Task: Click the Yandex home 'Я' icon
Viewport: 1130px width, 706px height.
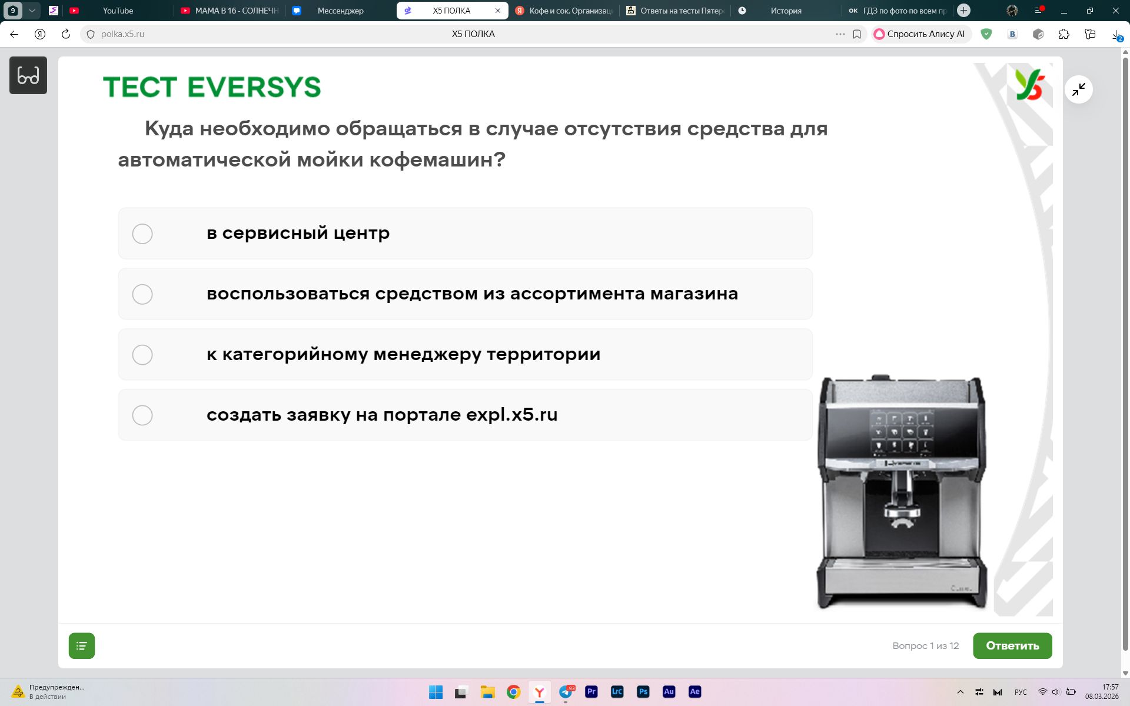Action: pos(40,34)
